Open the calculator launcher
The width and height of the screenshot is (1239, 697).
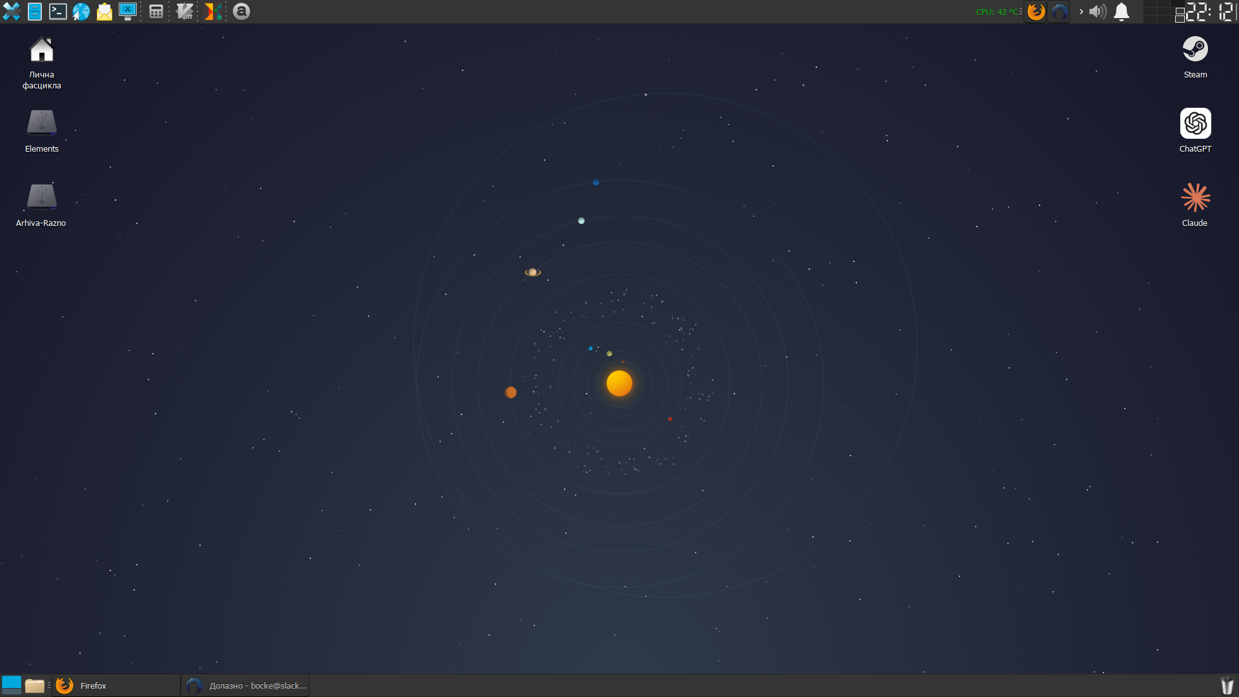tap(156, 12)
